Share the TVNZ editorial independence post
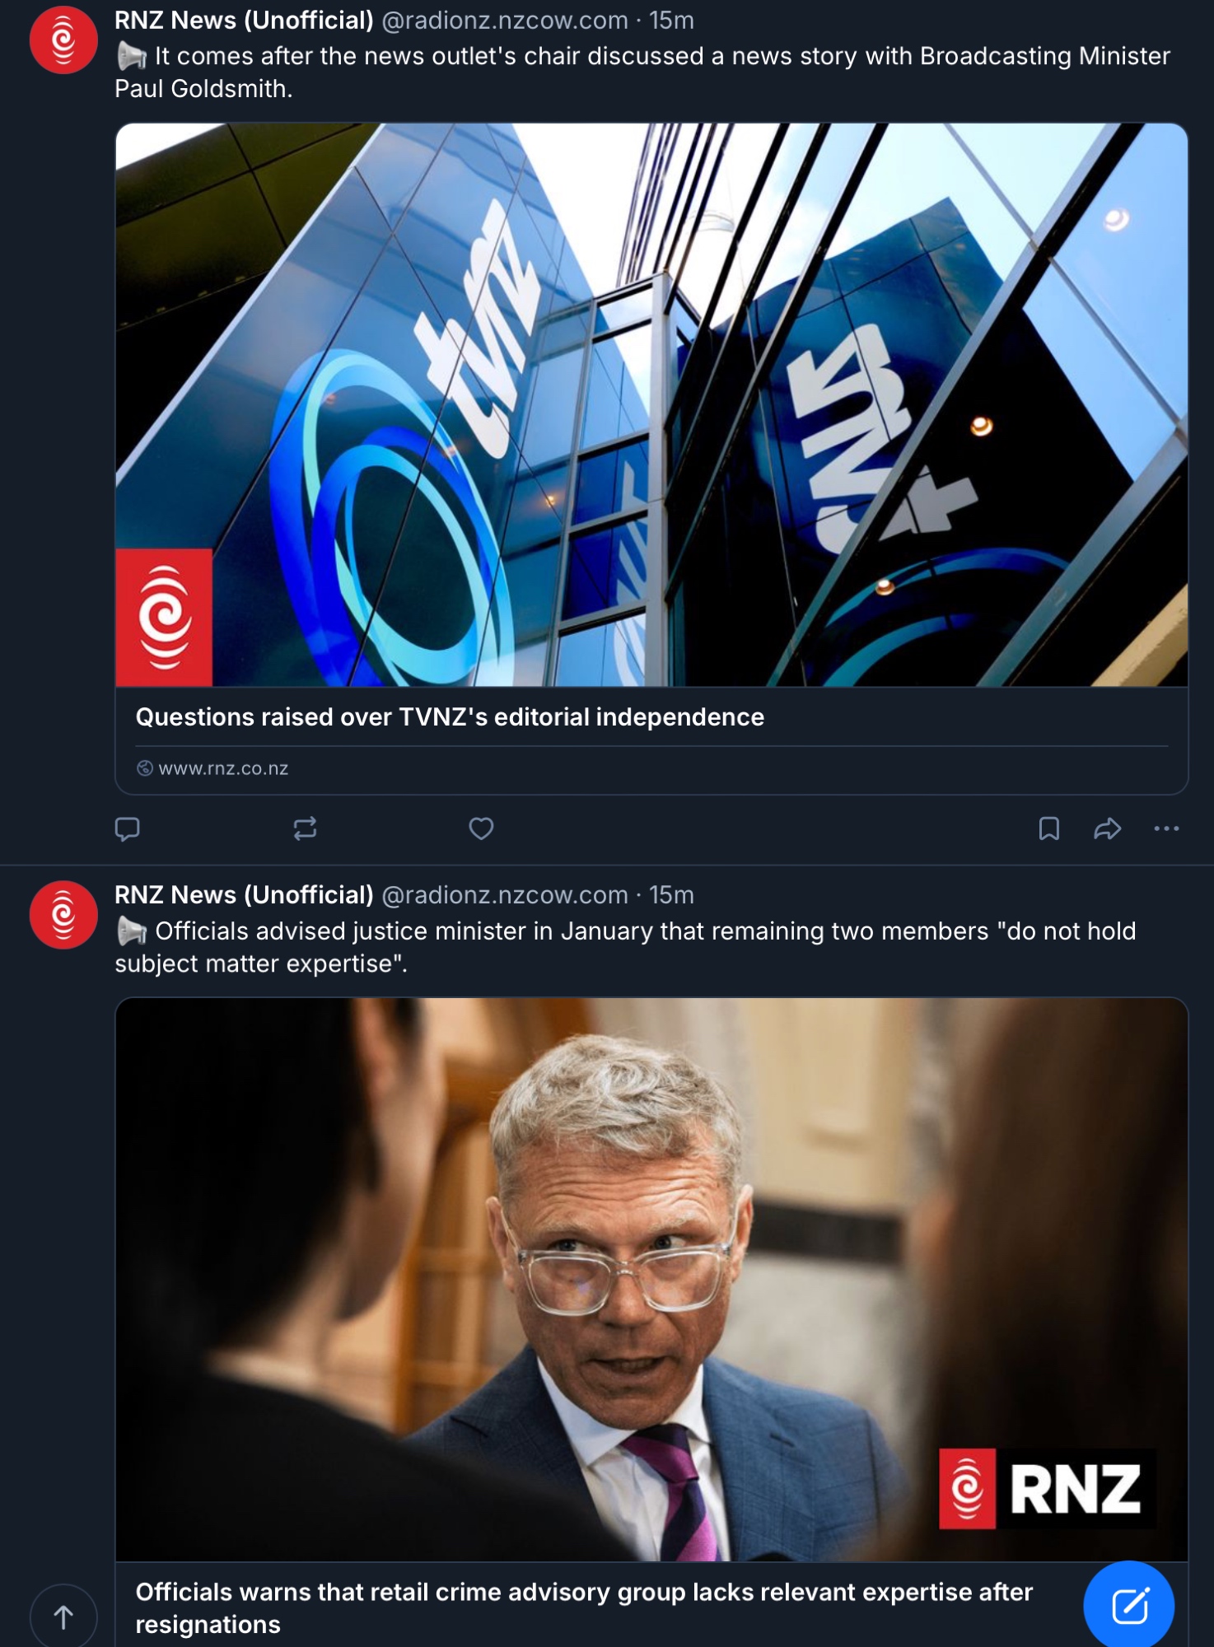The image size is (1214, 1647). pos(1107,828)
